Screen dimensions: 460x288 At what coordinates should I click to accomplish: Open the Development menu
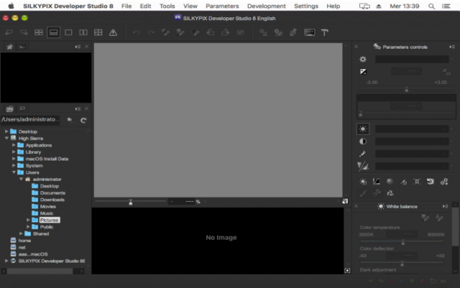[266, 6]
